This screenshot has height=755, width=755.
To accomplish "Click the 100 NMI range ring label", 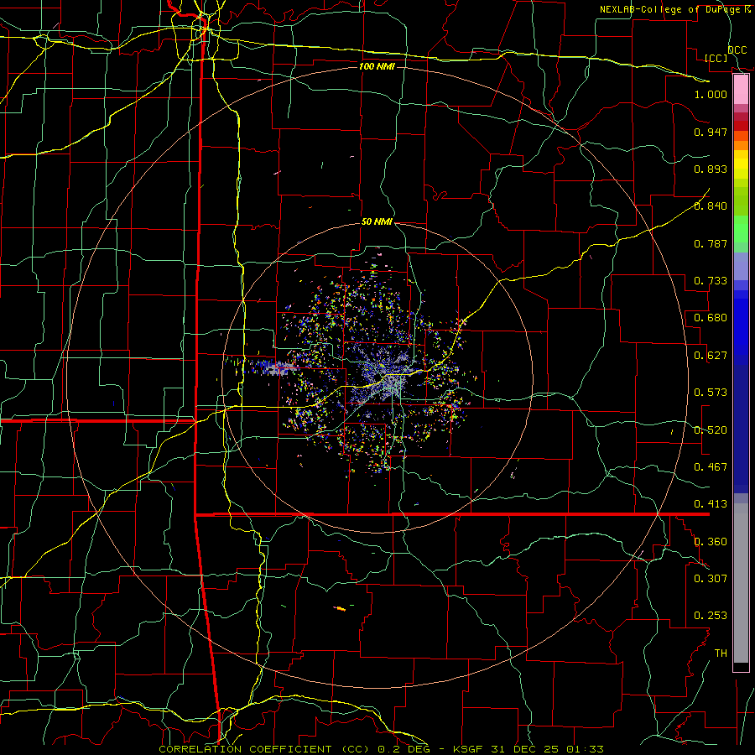I will (x=377, y=66).
